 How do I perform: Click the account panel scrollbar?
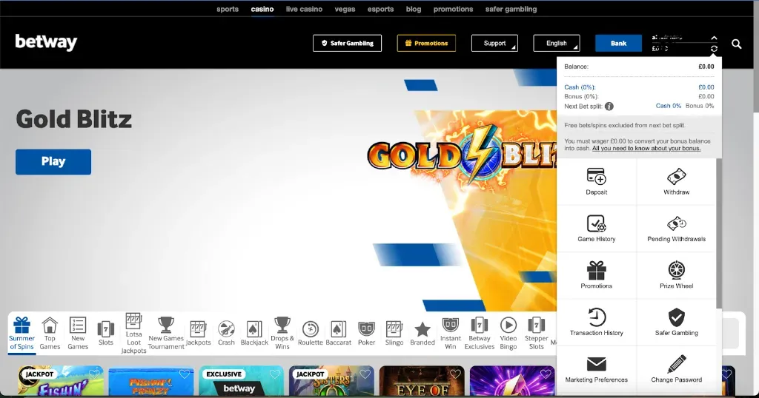tap(719, 232)
